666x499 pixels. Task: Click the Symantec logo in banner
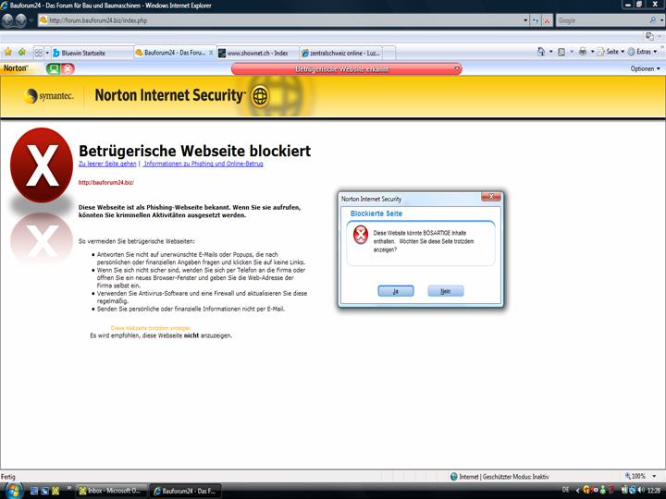(x=49, y=96)
